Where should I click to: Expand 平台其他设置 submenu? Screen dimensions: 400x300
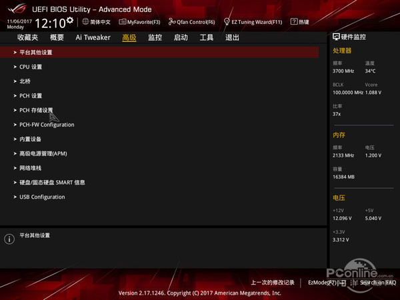pos(159,52)
